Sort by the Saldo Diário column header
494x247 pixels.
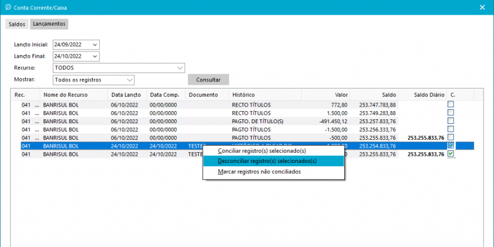423,95
